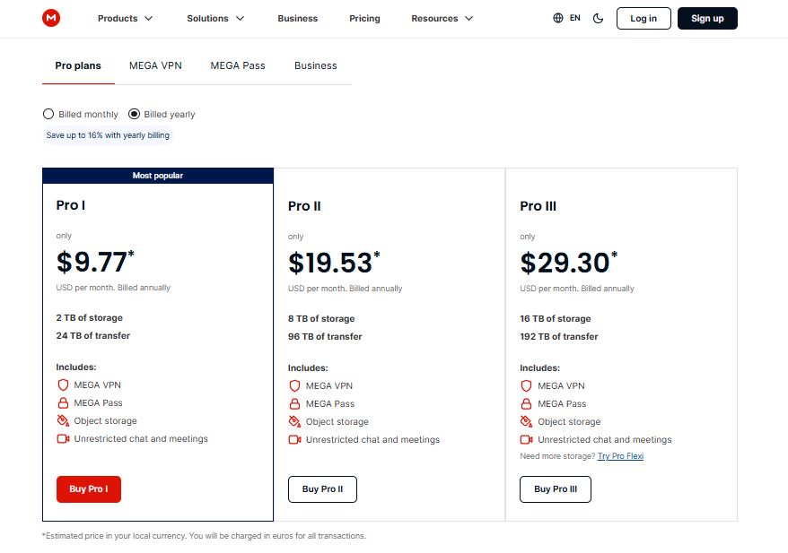This screenshot has width=788, height=553.
Task: Click the Object storage icon in Pro II
Action: click(293, 421)
